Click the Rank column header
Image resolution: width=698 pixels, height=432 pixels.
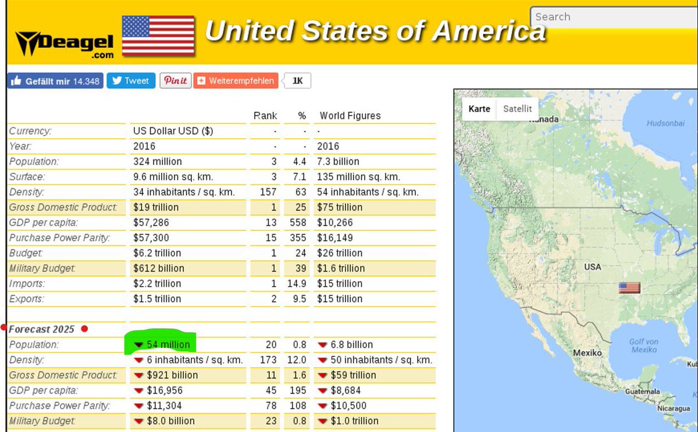(265, 116)
